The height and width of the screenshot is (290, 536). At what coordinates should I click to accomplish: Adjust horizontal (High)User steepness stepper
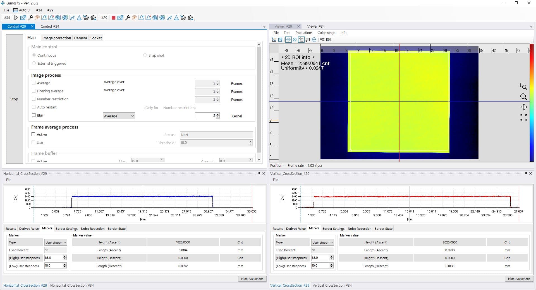pos(65,258)
